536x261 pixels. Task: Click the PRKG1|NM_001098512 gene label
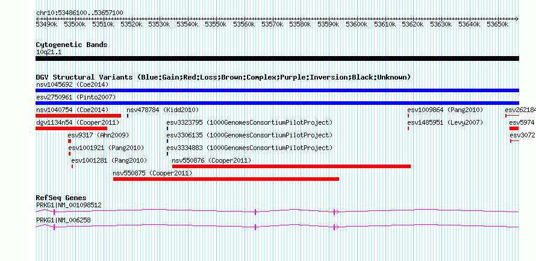tap(69, 205)
